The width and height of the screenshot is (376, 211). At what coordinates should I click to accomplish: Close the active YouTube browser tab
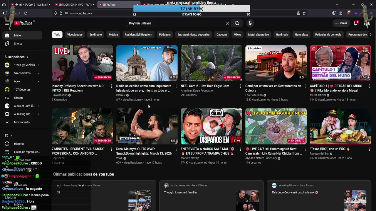point(137,5)
